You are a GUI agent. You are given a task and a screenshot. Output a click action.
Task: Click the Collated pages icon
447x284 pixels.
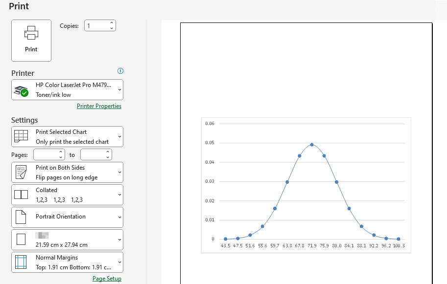[21, 195]
